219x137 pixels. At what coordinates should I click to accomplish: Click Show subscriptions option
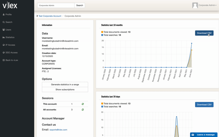(x=65, y=90)
